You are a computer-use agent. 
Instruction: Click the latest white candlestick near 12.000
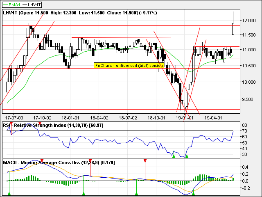pyautogui.click(x=233, y=29)
